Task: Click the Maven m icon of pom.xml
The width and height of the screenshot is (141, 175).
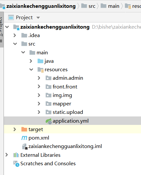Action: pos(24,138)
